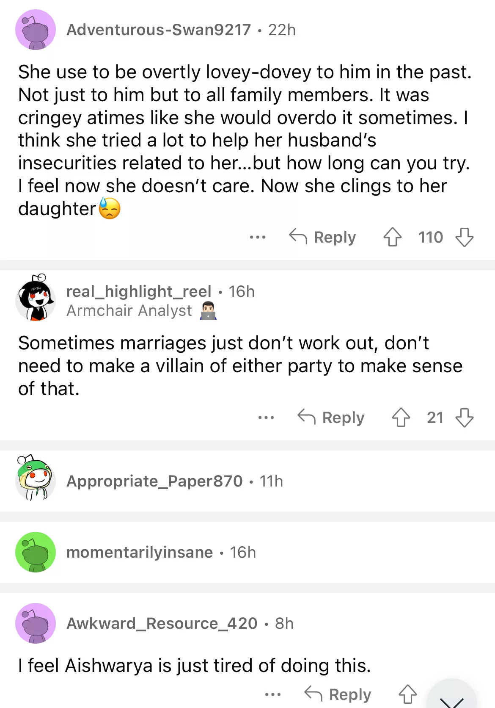The height and width of the screenshot is (708, 495).
Task: Open more options on real_highlight_reel's comment
Action: coord(266,418)
